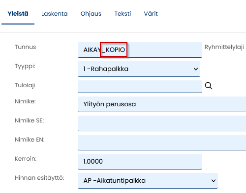Viewport: 246px width, 193px height.
Task: Focus the Nimike SE input field
Action: tap(162, 123)
